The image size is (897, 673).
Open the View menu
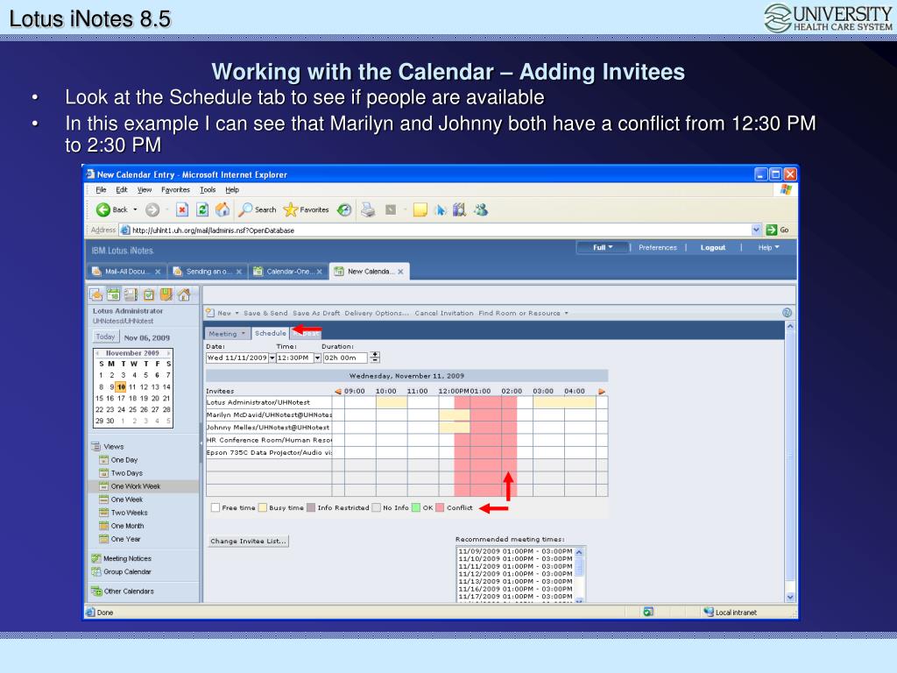point(145,190)
